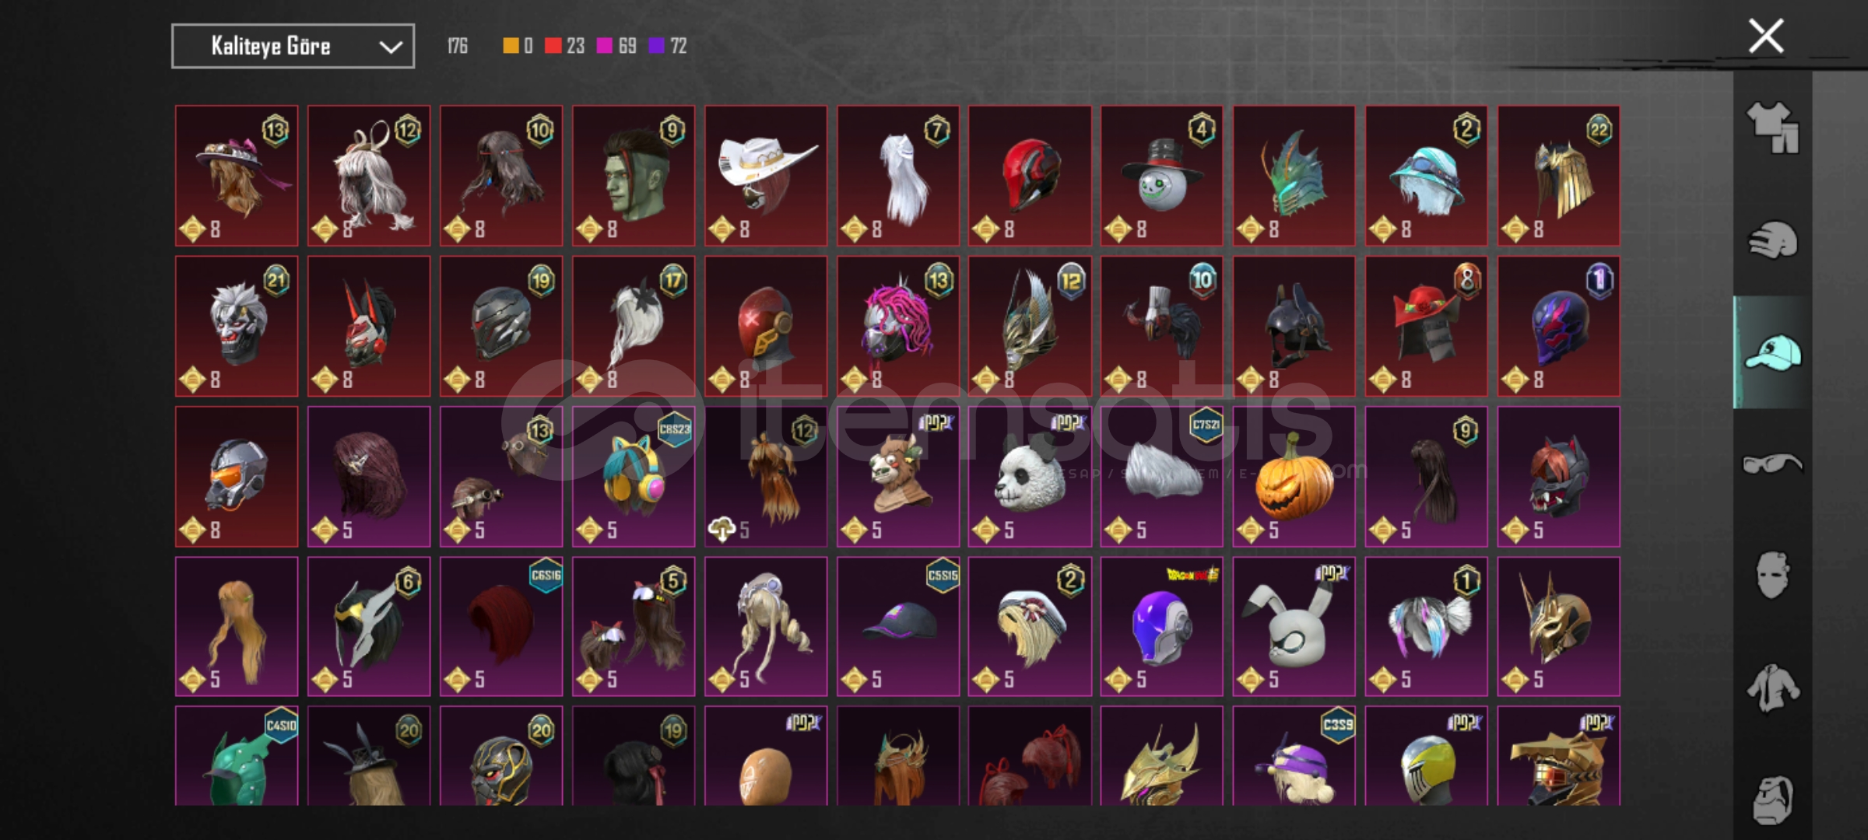
Task: Pick the green zombie face item
Action: point(634,176)
